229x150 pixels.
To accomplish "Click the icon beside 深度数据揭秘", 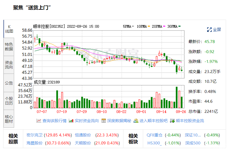I will [104, 121].
